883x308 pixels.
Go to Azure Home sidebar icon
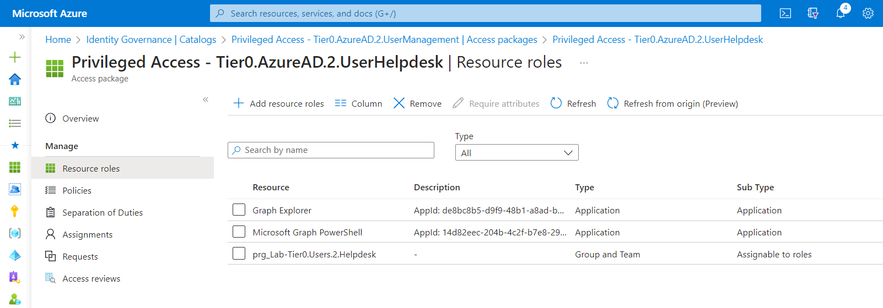point(15,79)
